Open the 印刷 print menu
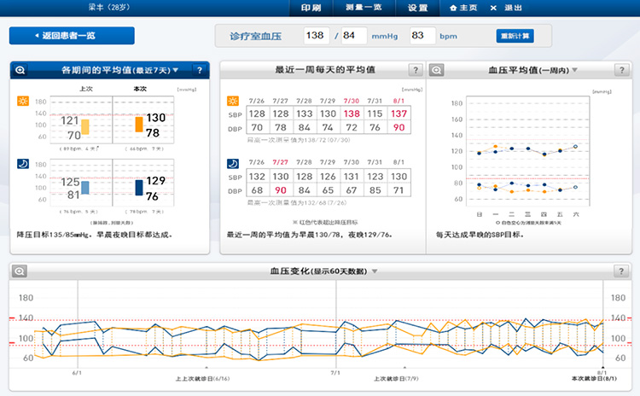Screen dimensions: 640x396 click(311, 8)
